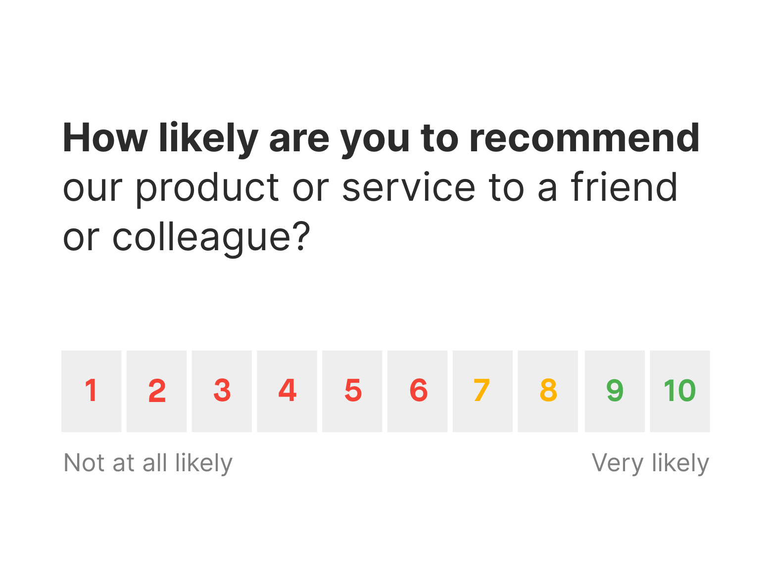
Task: Select rating 6 on the scale
Action: (418, 392)
